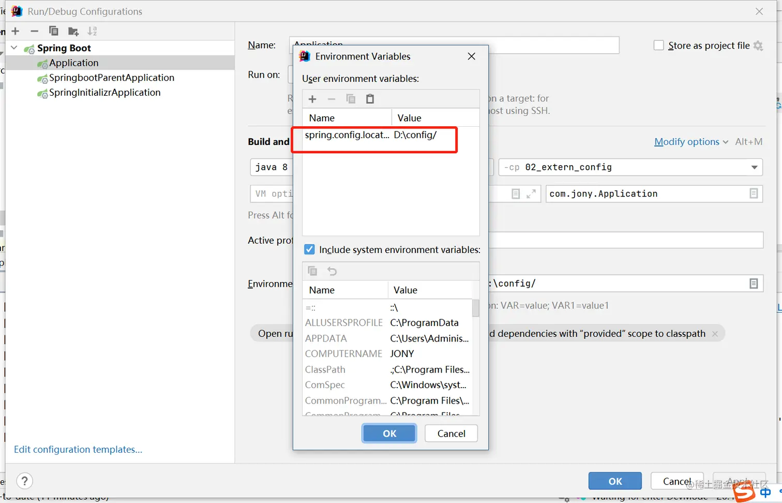Collapse the Spring Boot tree node
782x503 pixels.
14,48
